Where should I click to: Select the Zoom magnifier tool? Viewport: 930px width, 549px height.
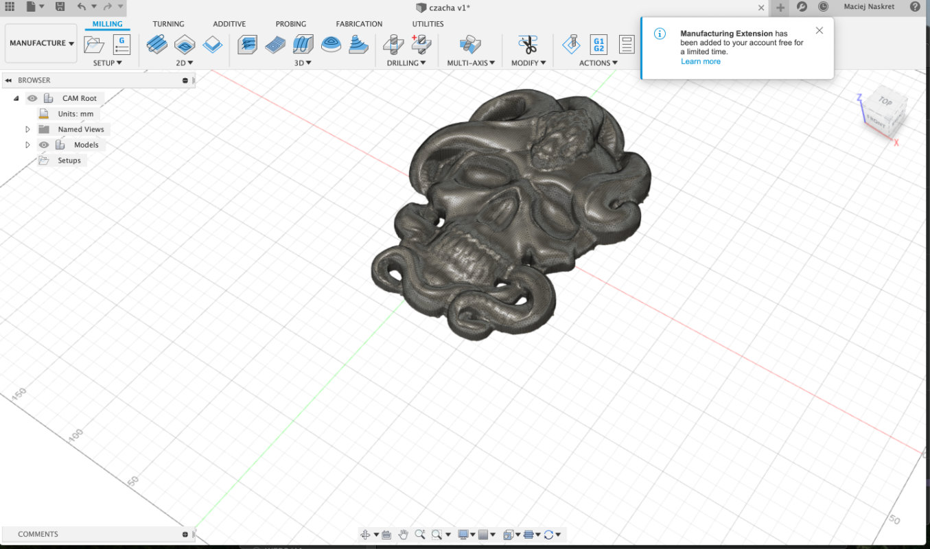click(x=419, y=534)
